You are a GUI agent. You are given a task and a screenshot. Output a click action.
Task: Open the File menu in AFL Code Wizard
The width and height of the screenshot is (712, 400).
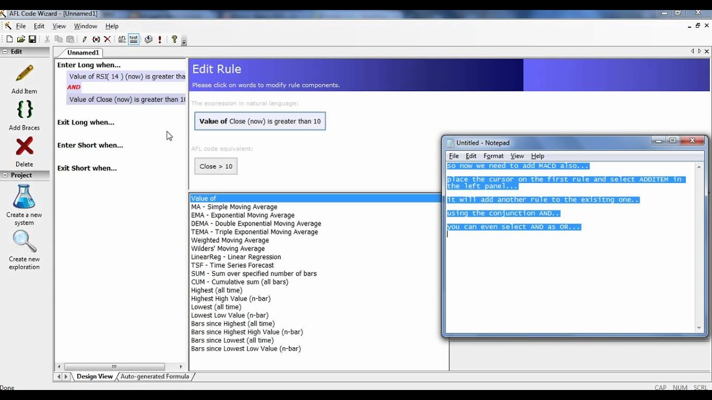[x=21, y=26]
